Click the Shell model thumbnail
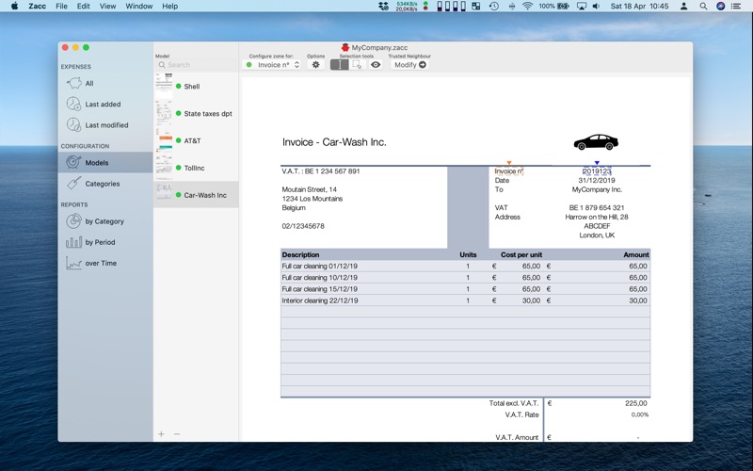 (164, 86)
